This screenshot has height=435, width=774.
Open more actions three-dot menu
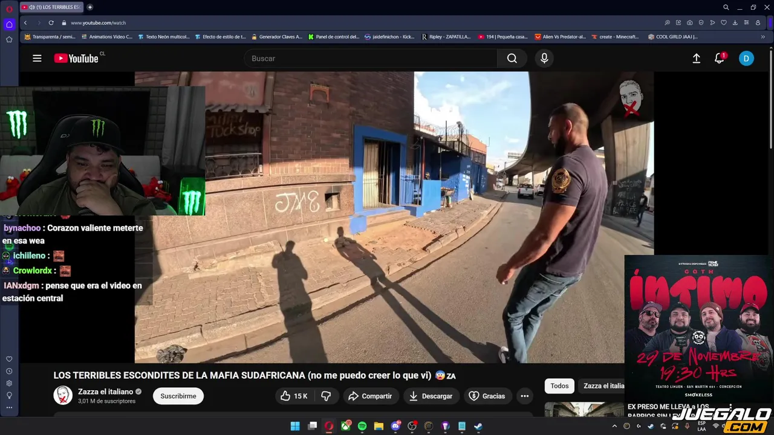[x=525, y=396]
